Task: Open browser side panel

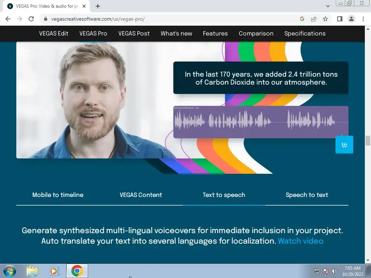Action: point(340,19)
